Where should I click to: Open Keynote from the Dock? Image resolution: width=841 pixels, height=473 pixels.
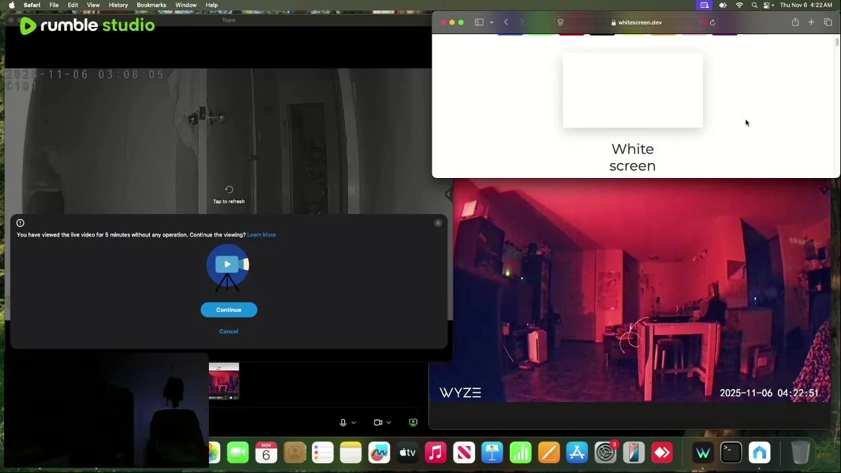tap(492, 453)
